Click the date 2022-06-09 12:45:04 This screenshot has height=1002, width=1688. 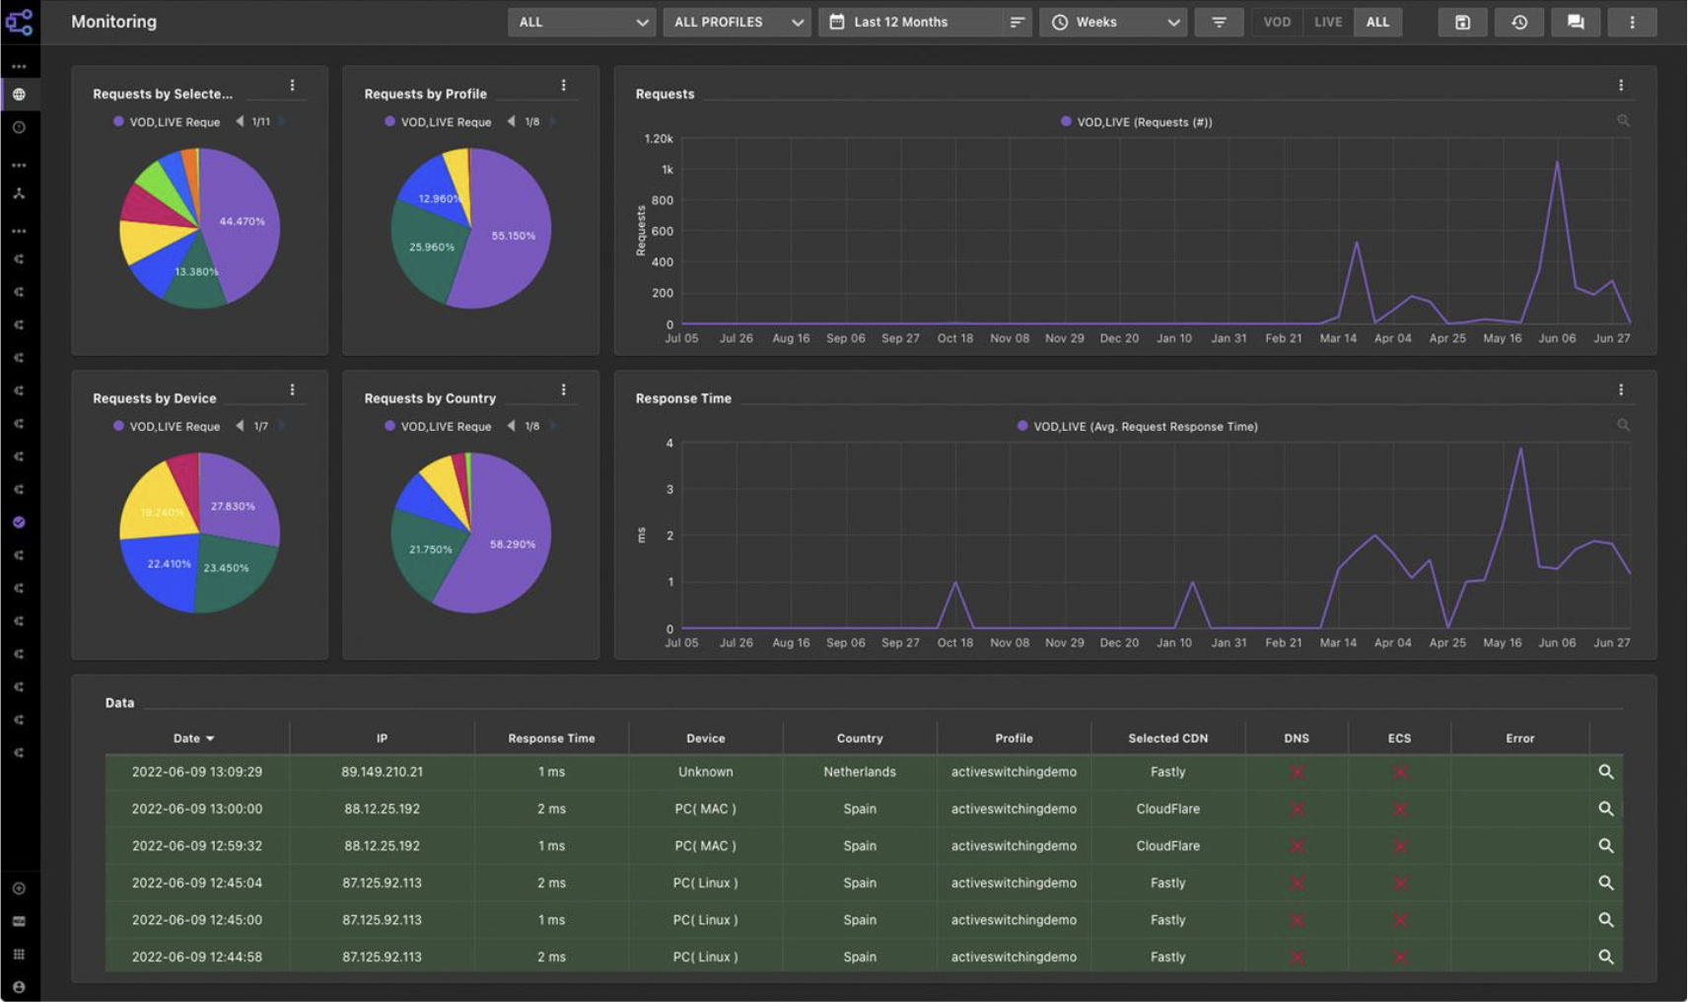pos(197,883)
